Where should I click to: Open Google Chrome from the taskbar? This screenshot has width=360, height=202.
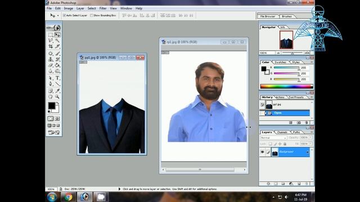point(68,197)
